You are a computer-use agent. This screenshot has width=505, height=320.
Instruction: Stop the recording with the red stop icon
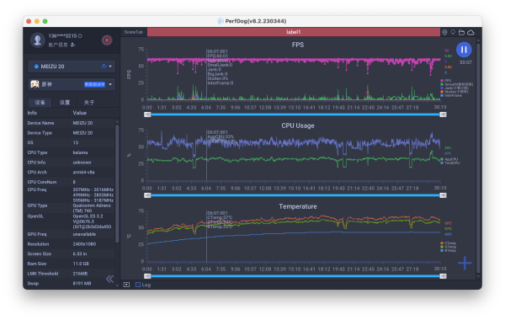click(x=107, y=40)
